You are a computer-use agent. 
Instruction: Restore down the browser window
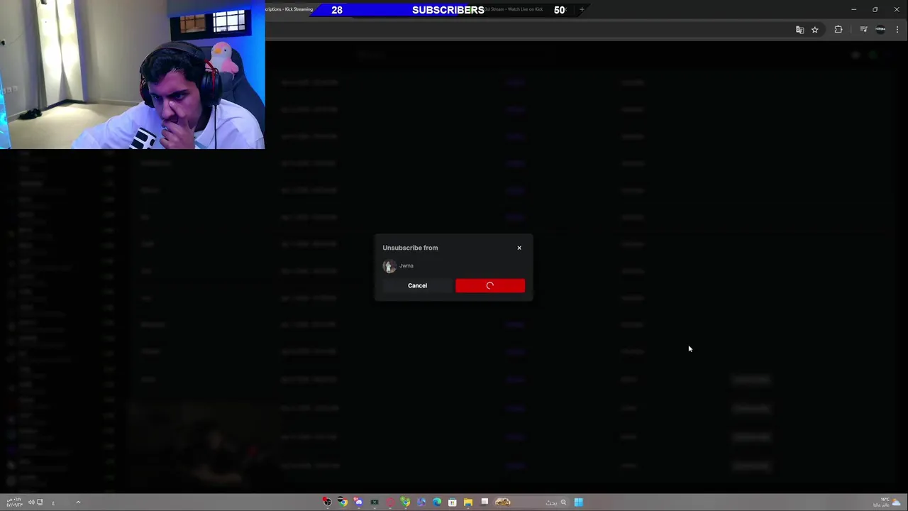click(875, 9)
